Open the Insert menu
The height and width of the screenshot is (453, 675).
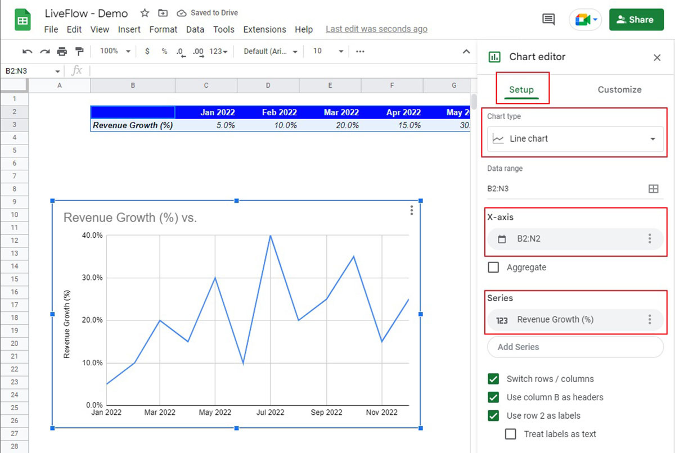tap(129, 29)
